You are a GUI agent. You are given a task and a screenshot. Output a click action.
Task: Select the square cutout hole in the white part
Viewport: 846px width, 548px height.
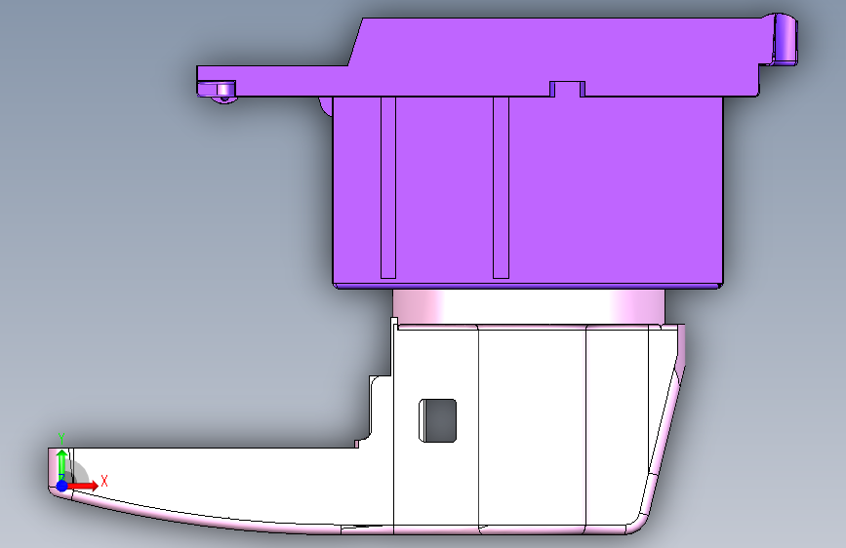437,420
